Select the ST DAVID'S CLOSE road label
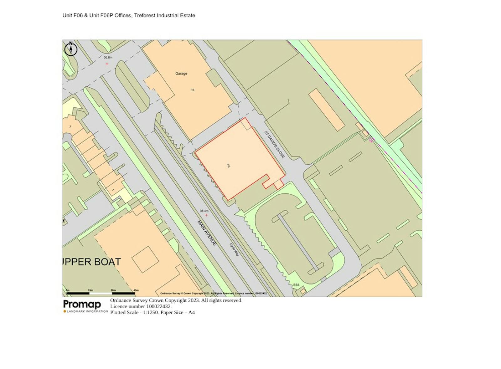Image resolution: width=501 pixels, height=369 pixels. [x=274, y=144]
